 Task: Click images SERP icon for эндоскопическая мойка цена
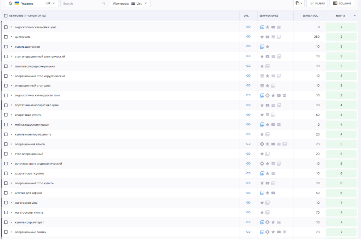pos(262,27)
